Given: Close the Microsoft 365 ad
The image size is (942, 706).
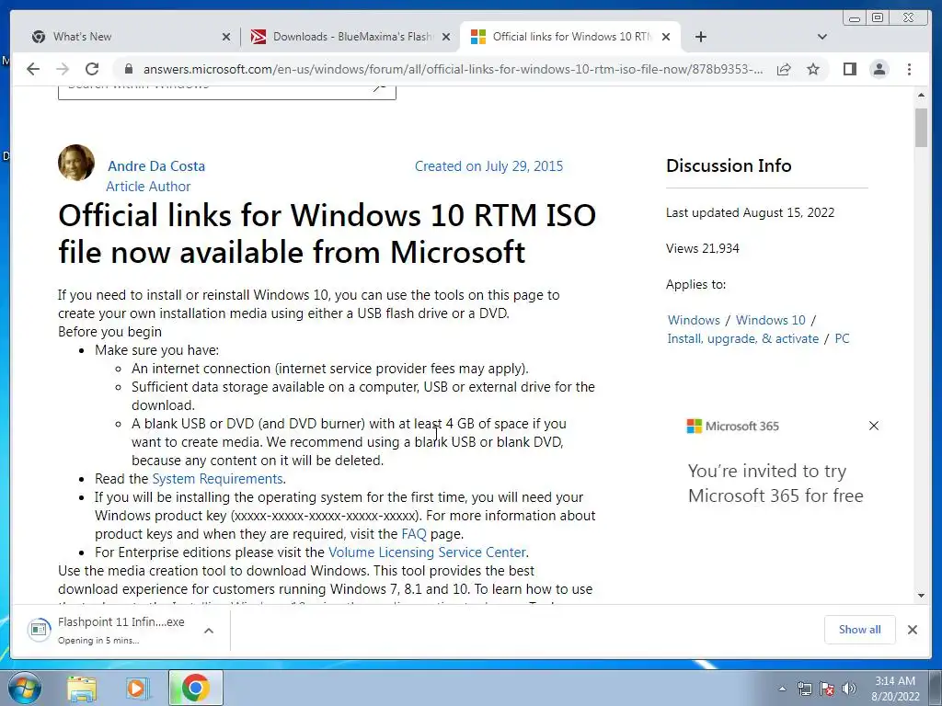Looking at the screenshot, I should [x=874, y=426].
